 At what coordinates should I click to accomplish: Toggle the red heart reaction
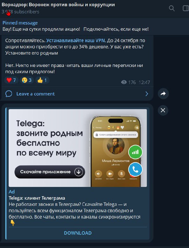(11, 80)
